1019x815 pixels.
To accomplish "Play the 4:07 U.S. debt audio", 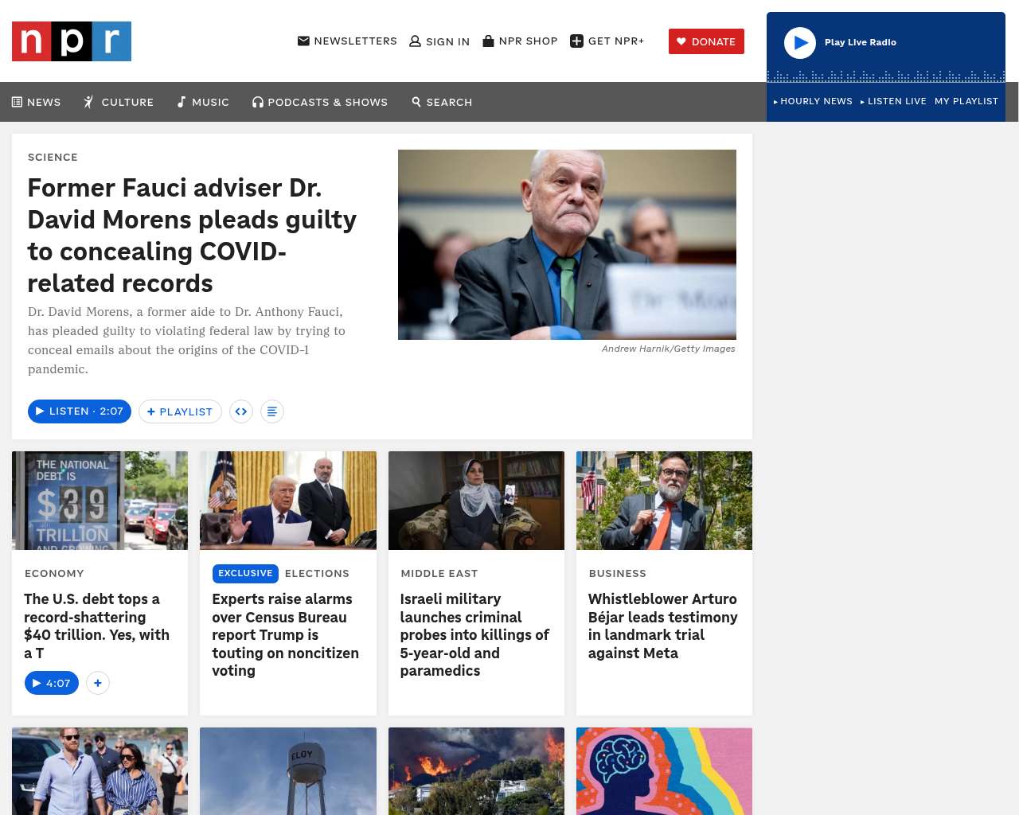I will pyautogui.click(x=52, y=683).
